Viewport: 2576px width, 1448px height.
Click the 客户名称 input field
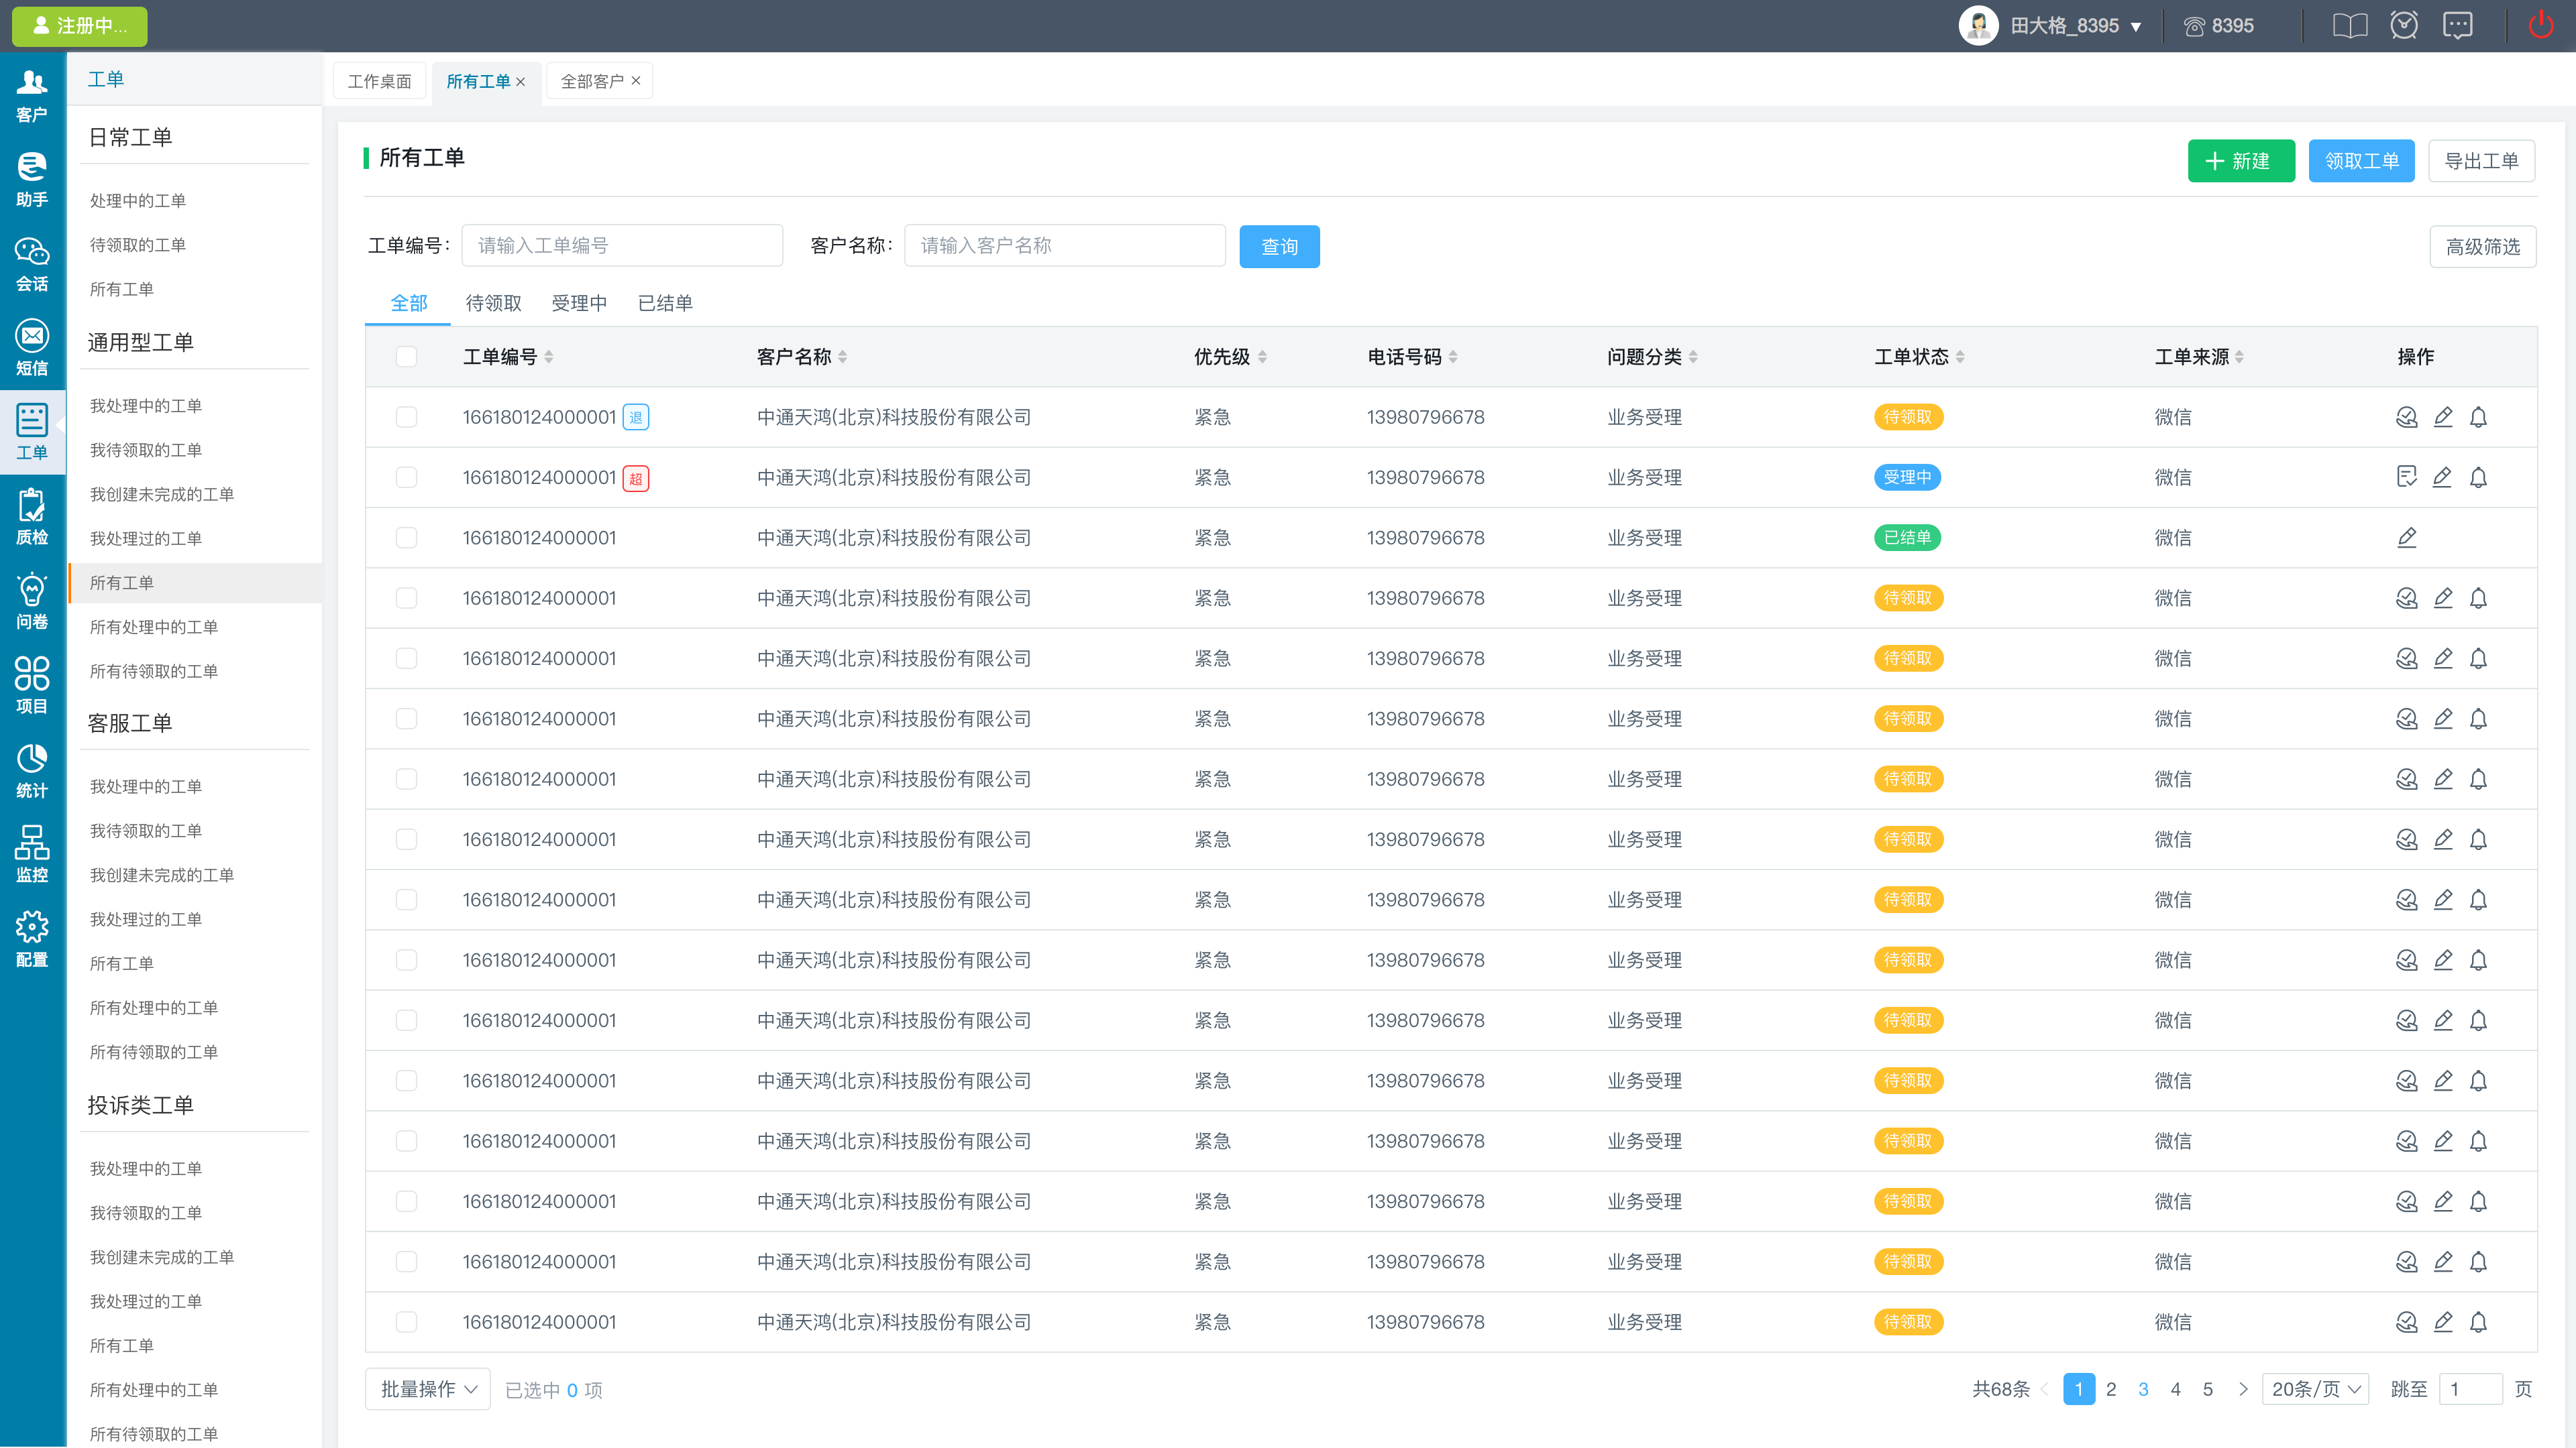pyautogui.click(x=1065, y=246)
